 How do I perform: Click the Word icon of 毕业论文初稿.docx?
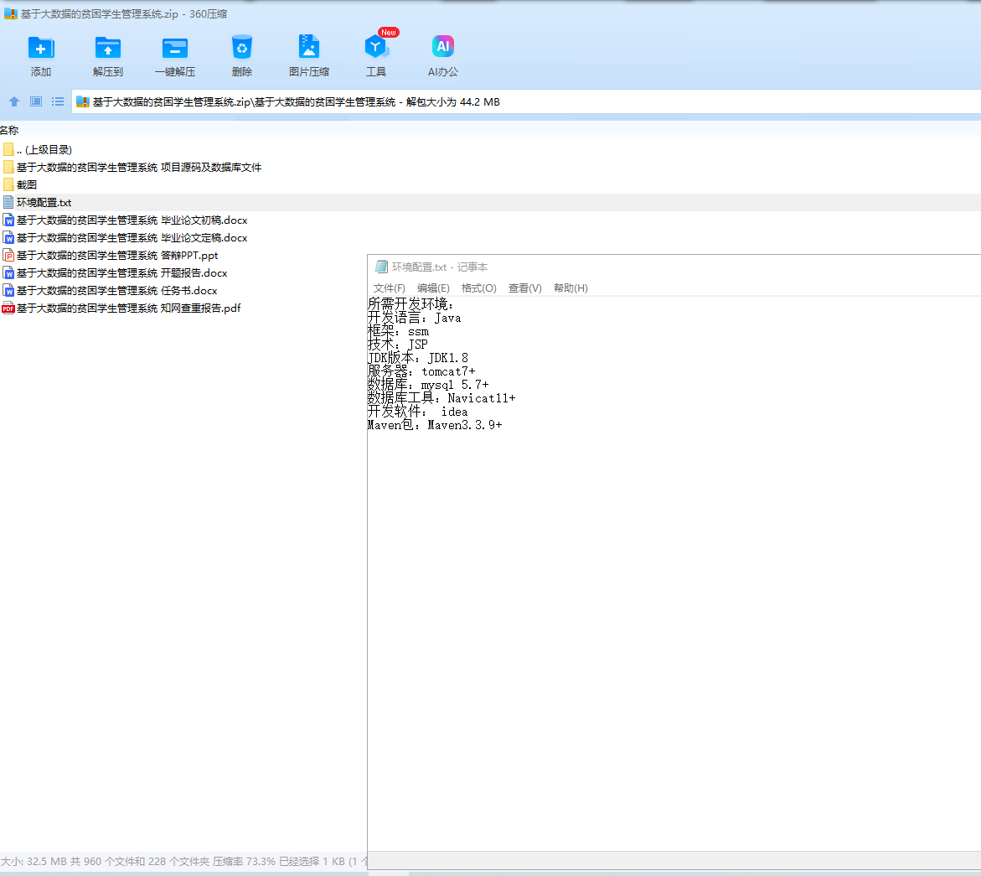(x=8, y=220)
